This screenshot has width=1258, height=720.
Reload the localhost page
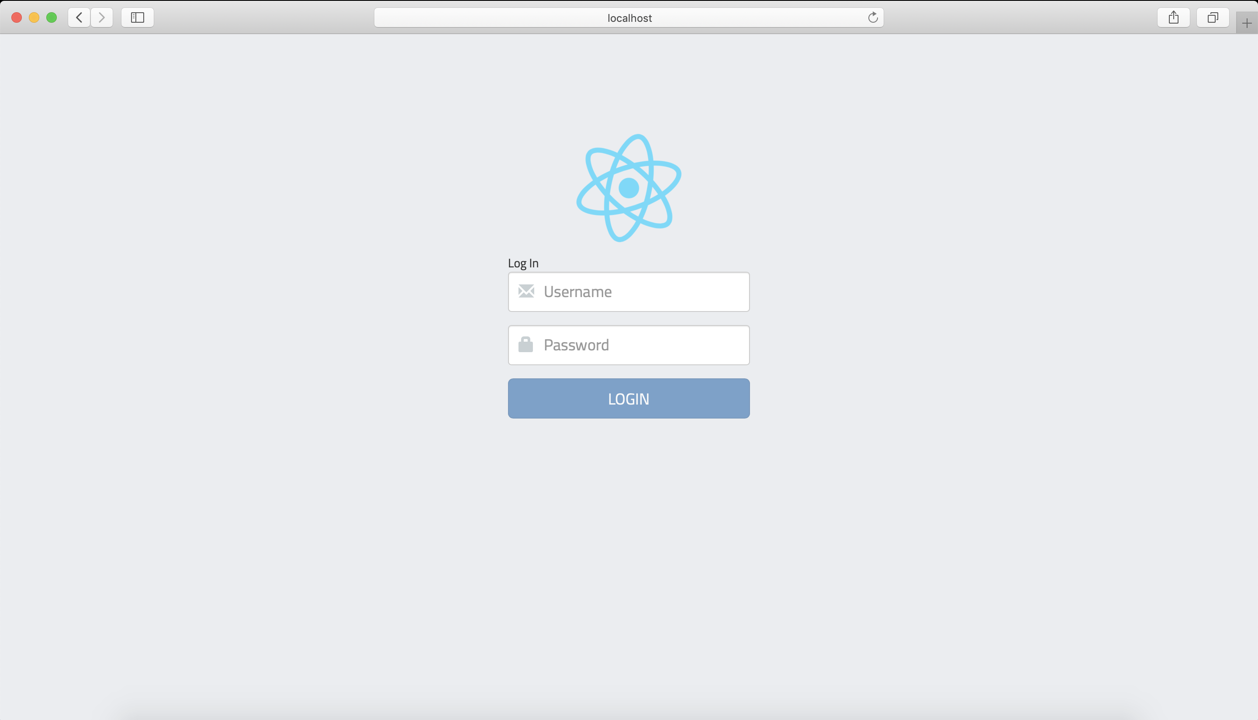coord(873,18)
